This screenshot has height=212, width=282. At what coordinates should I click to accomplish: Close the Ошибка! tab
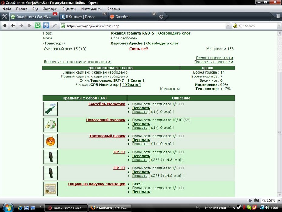point(154,14)
